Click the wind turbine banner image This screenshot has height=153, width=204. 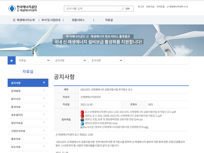tap(102, 40)
